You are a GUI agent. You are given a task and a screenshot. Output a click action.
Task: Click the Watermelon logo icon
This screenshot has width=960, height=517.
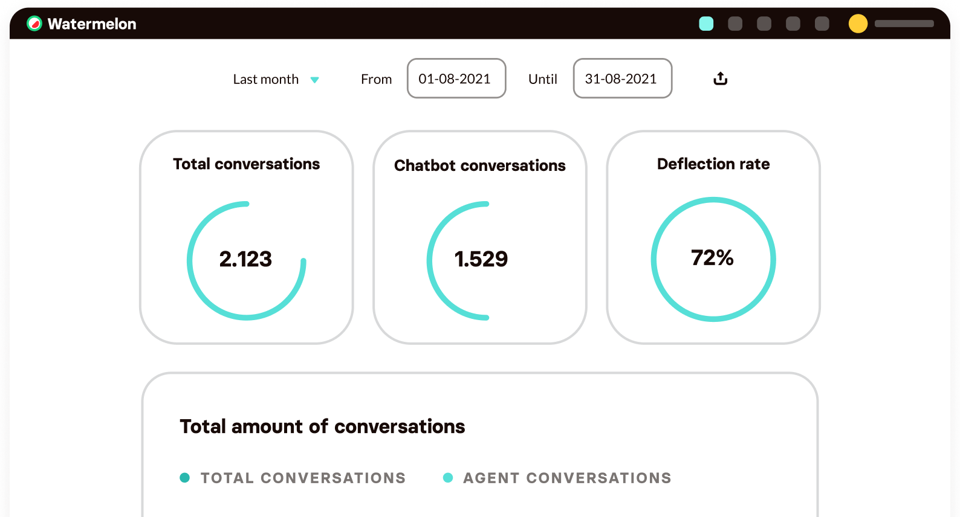pyautogui.click(x=34, y=24)
